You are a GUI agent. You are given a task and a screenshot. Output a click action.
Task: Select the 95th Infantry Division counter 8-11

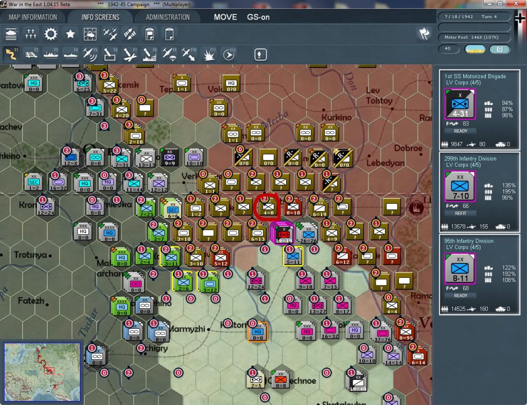(x=460, y=269)
